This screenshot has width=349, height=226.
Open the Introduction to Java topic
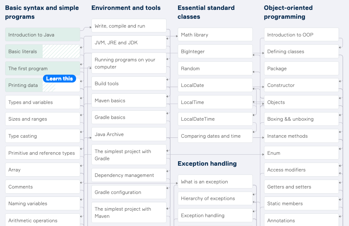tap(42, 34)
